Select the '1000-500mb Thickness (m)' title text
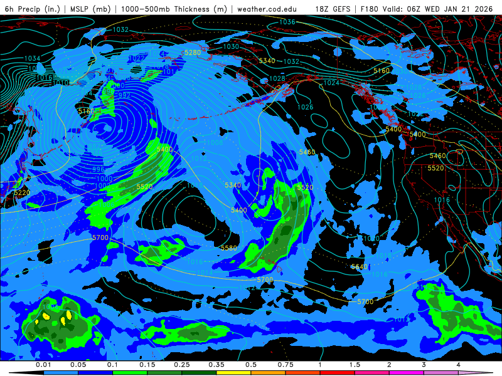The image size is (502, 376). point(174,9)
